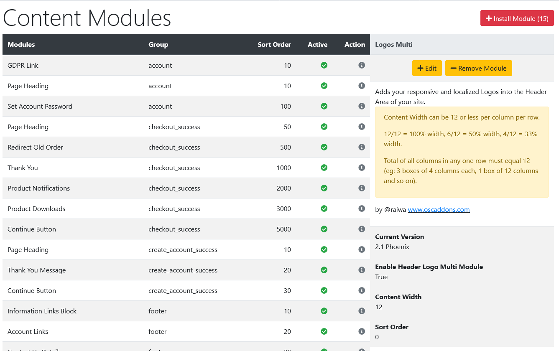
Task: Show info for Product Notifications module
Action: pyautogui.click(x=362, y=188)
